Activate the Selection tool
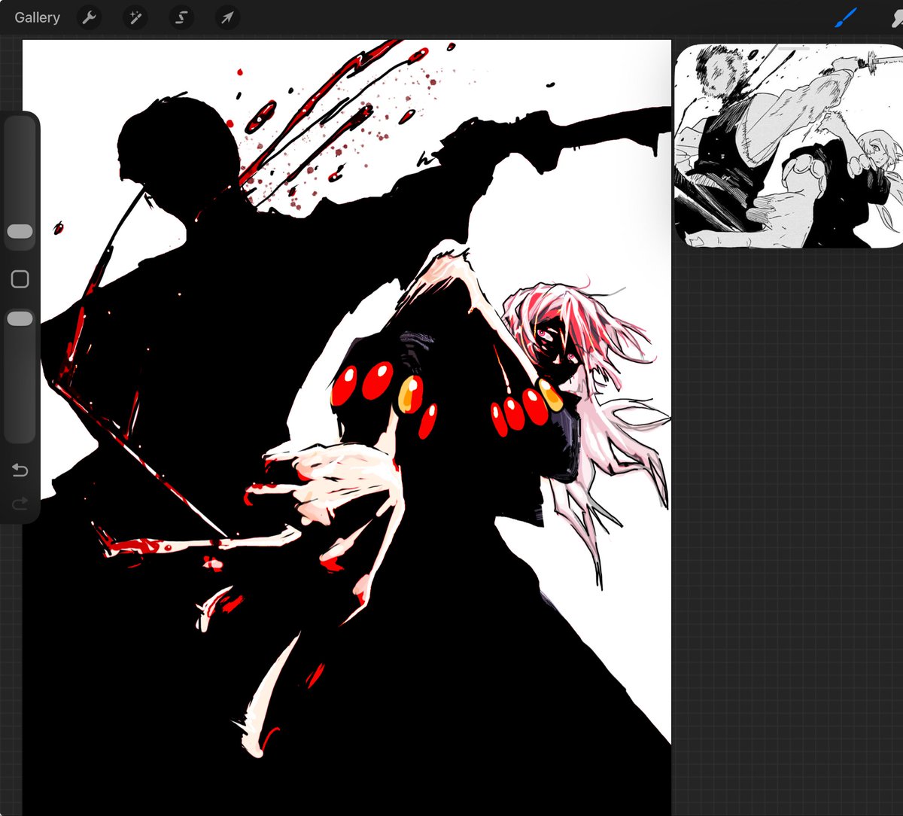 [x=181, y=17]
